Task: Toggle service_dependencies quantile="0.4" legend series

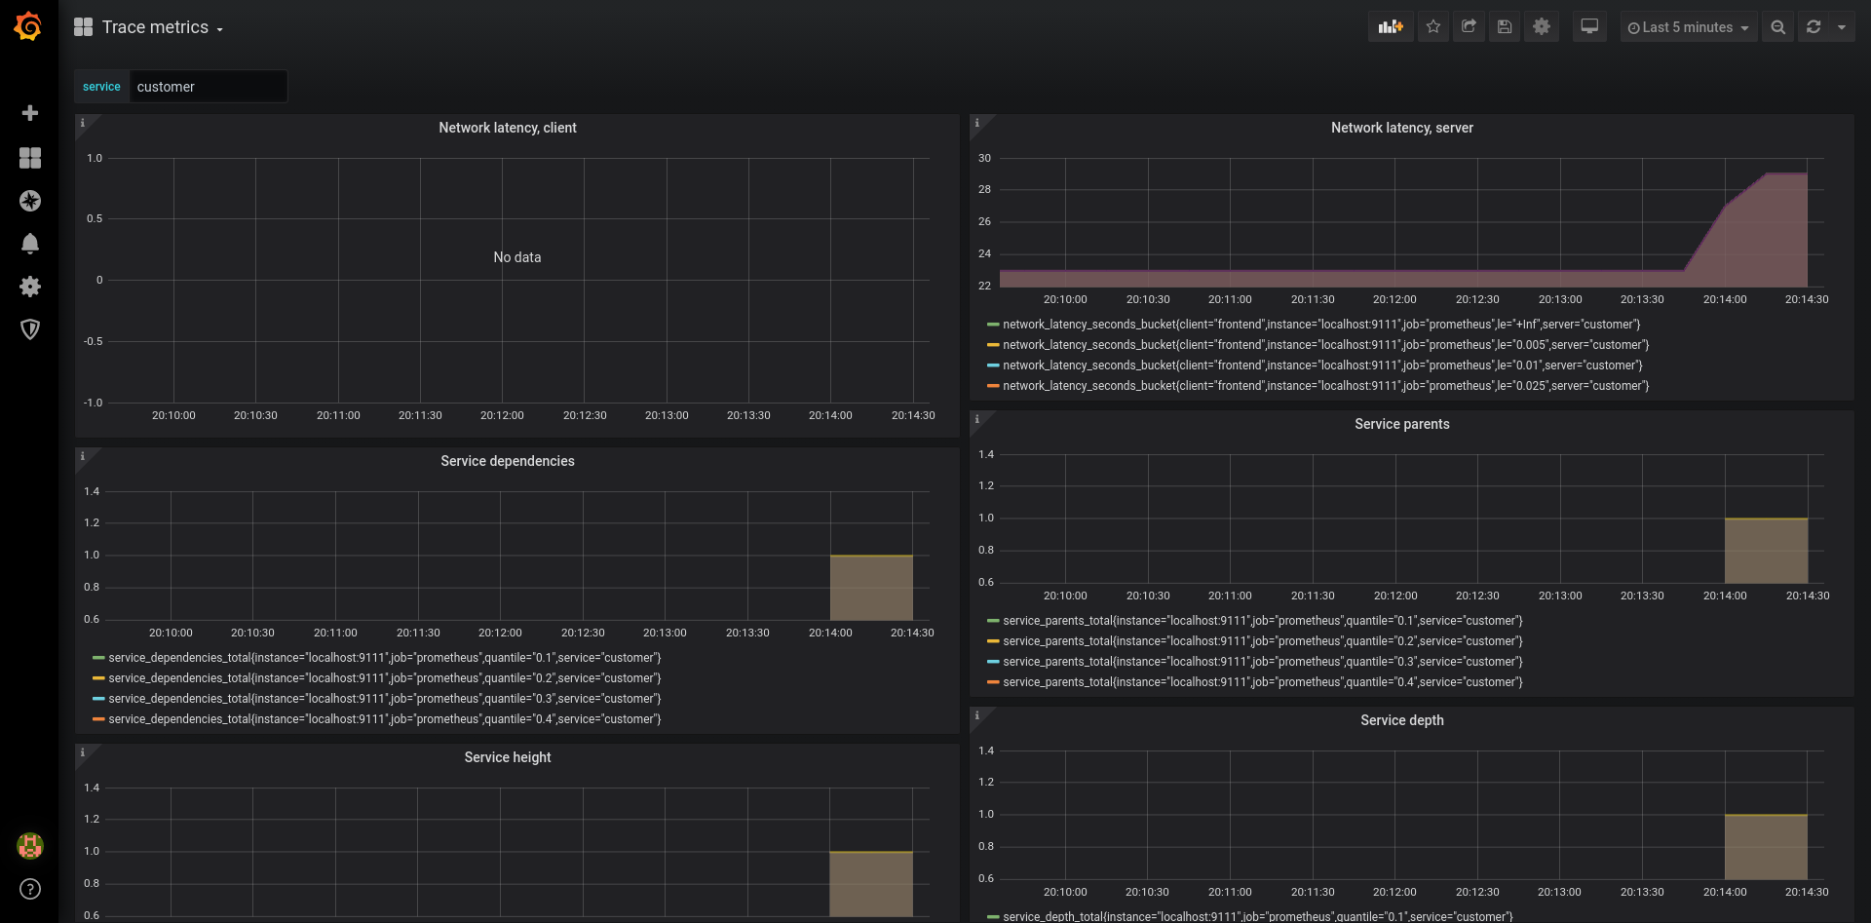Action: (385, 719)
